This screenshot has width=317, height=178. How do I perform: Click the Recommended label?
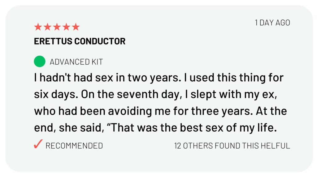[x=74, y=146]
